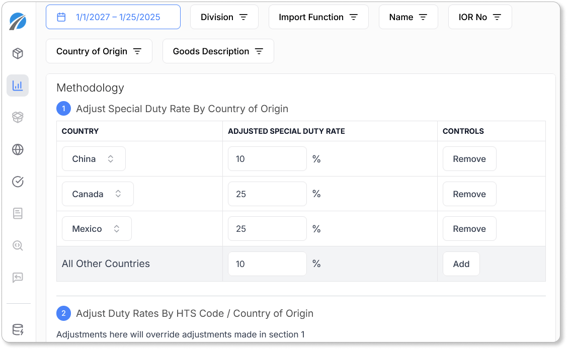The image size is (567, 349).
Task: Click the calendar icon in date range
Action: point(61,17)
